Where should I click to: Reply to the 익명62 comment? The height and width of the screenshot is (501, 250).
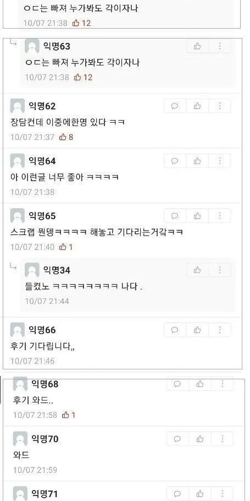[x=175, y=106]
